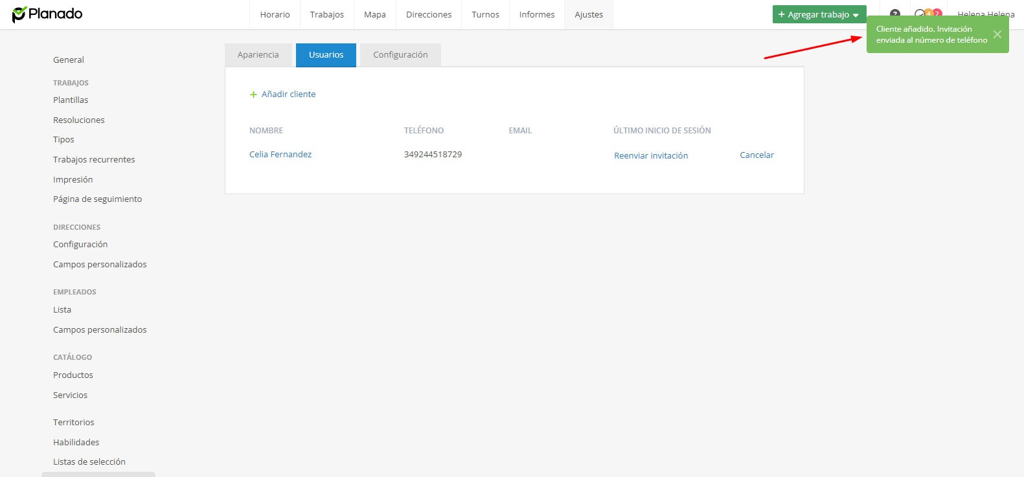Screen dimensions: 1024x477
Task: Go to the Horario menu
Action: (x=275, y=14)
